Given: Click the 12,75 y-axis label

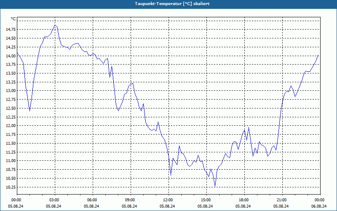Looking at the screenshot, I should 11,100.
